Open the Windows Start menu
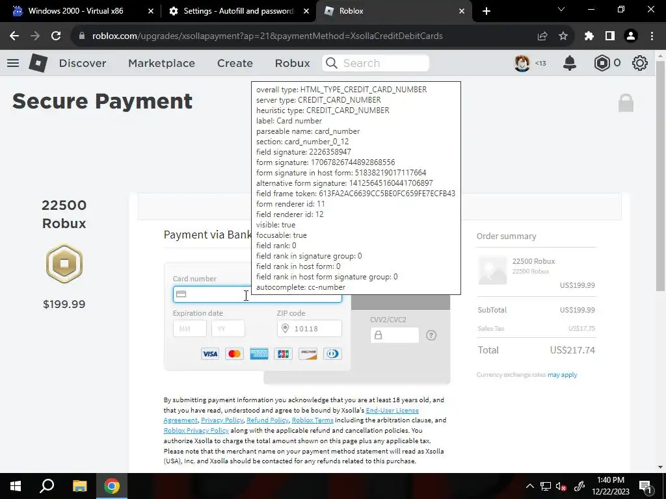The width and height of the screenshot is (666, 499). 16,486
